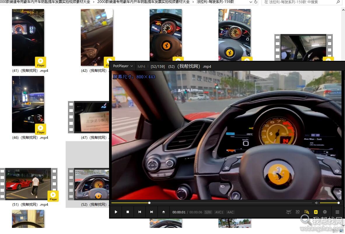Select video thumbnail (51) with red Ferrari
Viewport: 345px width, 234px height.
pyautogui.click(x=28, y=184)
